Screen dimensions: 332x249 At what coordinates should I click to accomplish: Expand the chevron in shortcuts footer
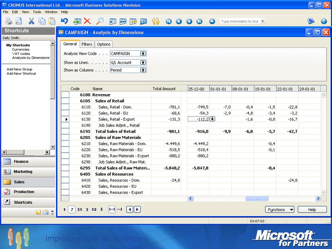click(x=52, y=212)
